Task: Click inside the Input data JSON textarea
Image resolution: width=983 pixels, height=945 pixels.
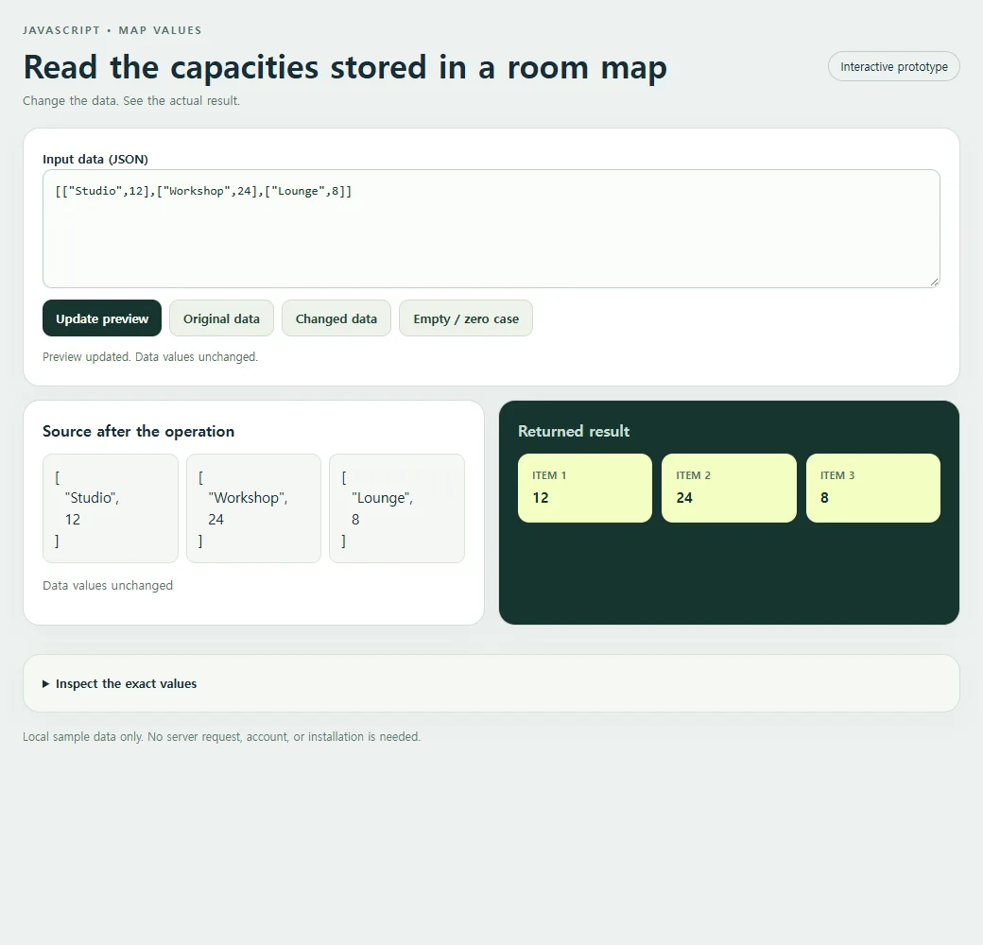Action: click(x=491, y=229)
